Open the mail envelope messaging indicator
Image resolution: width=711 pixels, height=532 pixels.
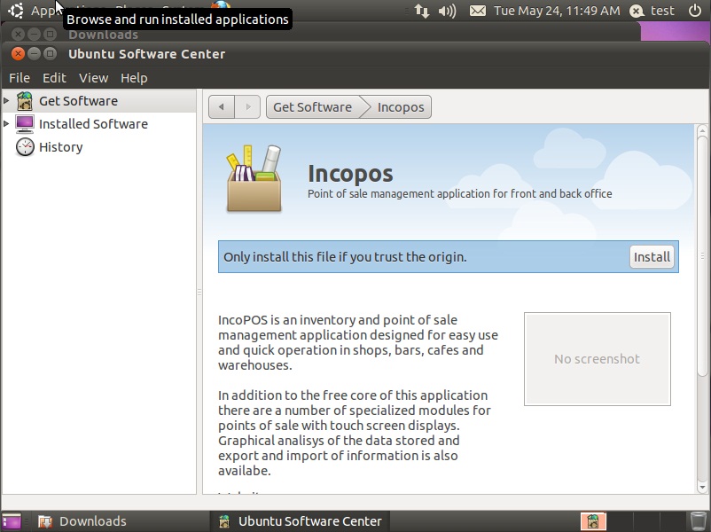click(478, 11)
